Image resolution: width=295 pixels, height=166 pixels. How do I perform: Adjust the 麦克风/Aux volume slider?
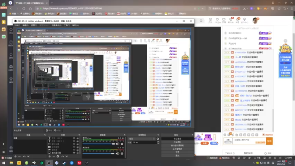tap(99, 144)
